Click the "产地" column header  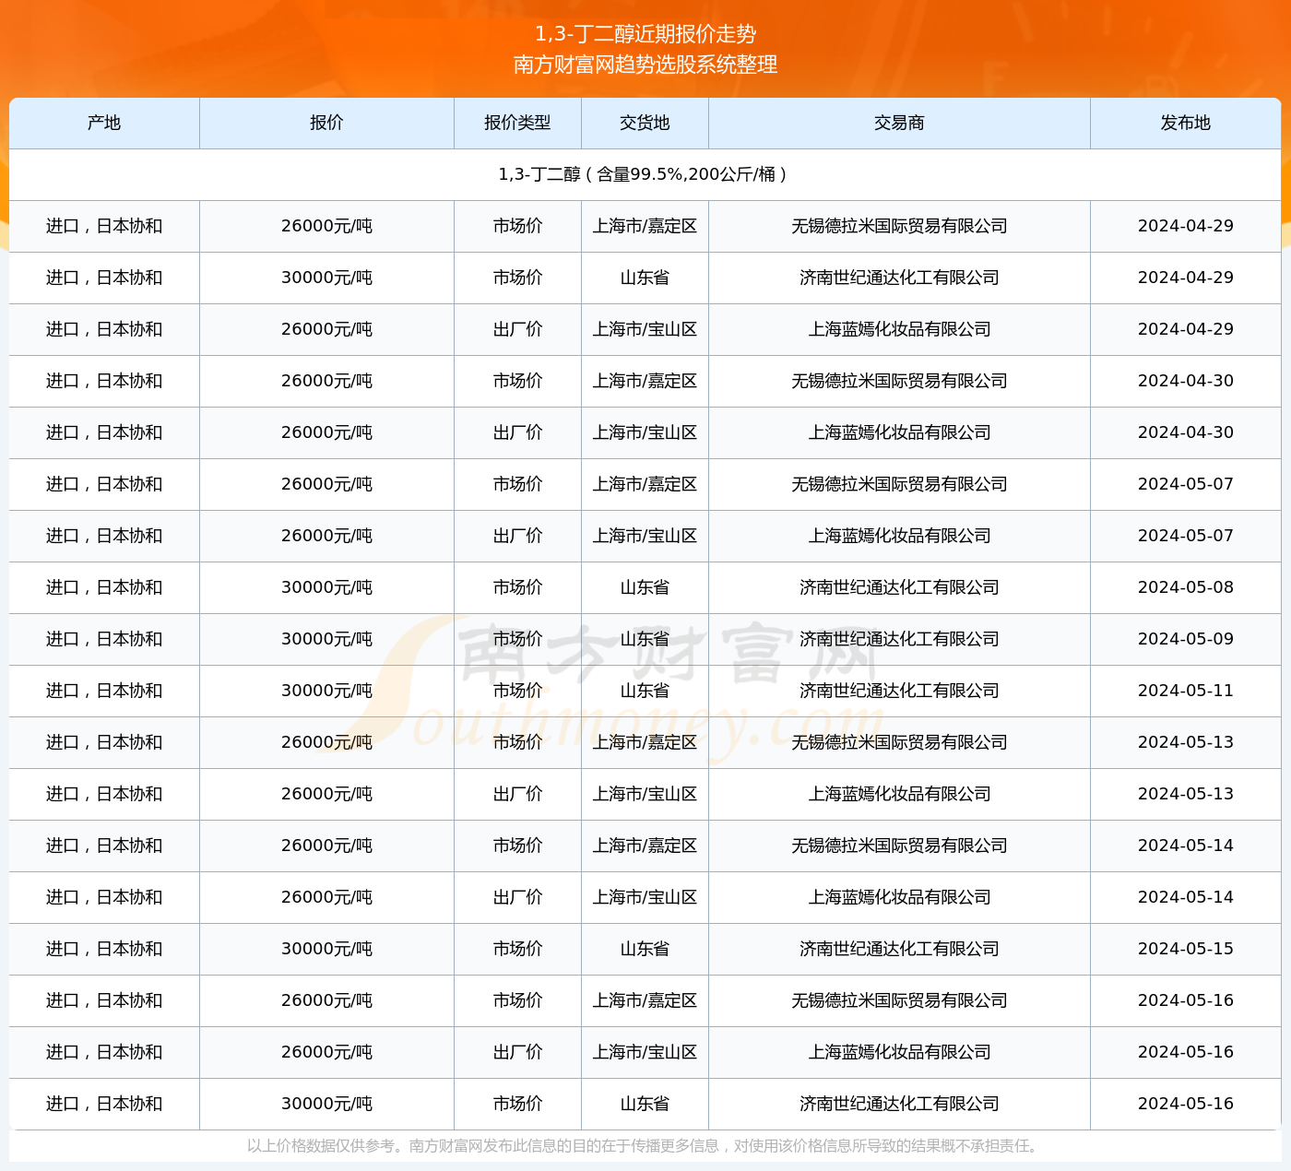pyautogui.click(x=104, y=123)
